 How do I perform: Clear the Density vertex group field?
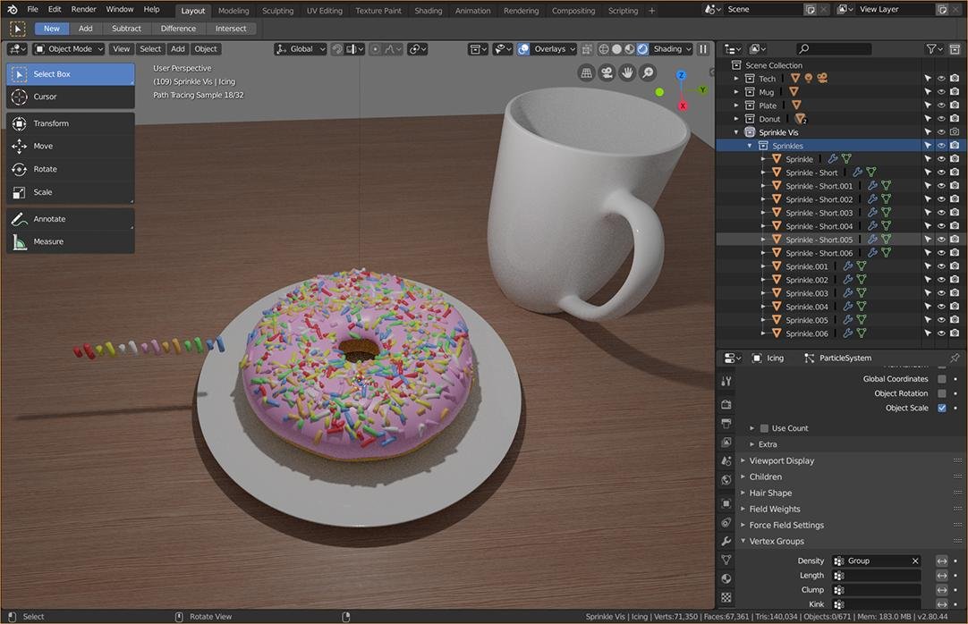click(915, 561)
